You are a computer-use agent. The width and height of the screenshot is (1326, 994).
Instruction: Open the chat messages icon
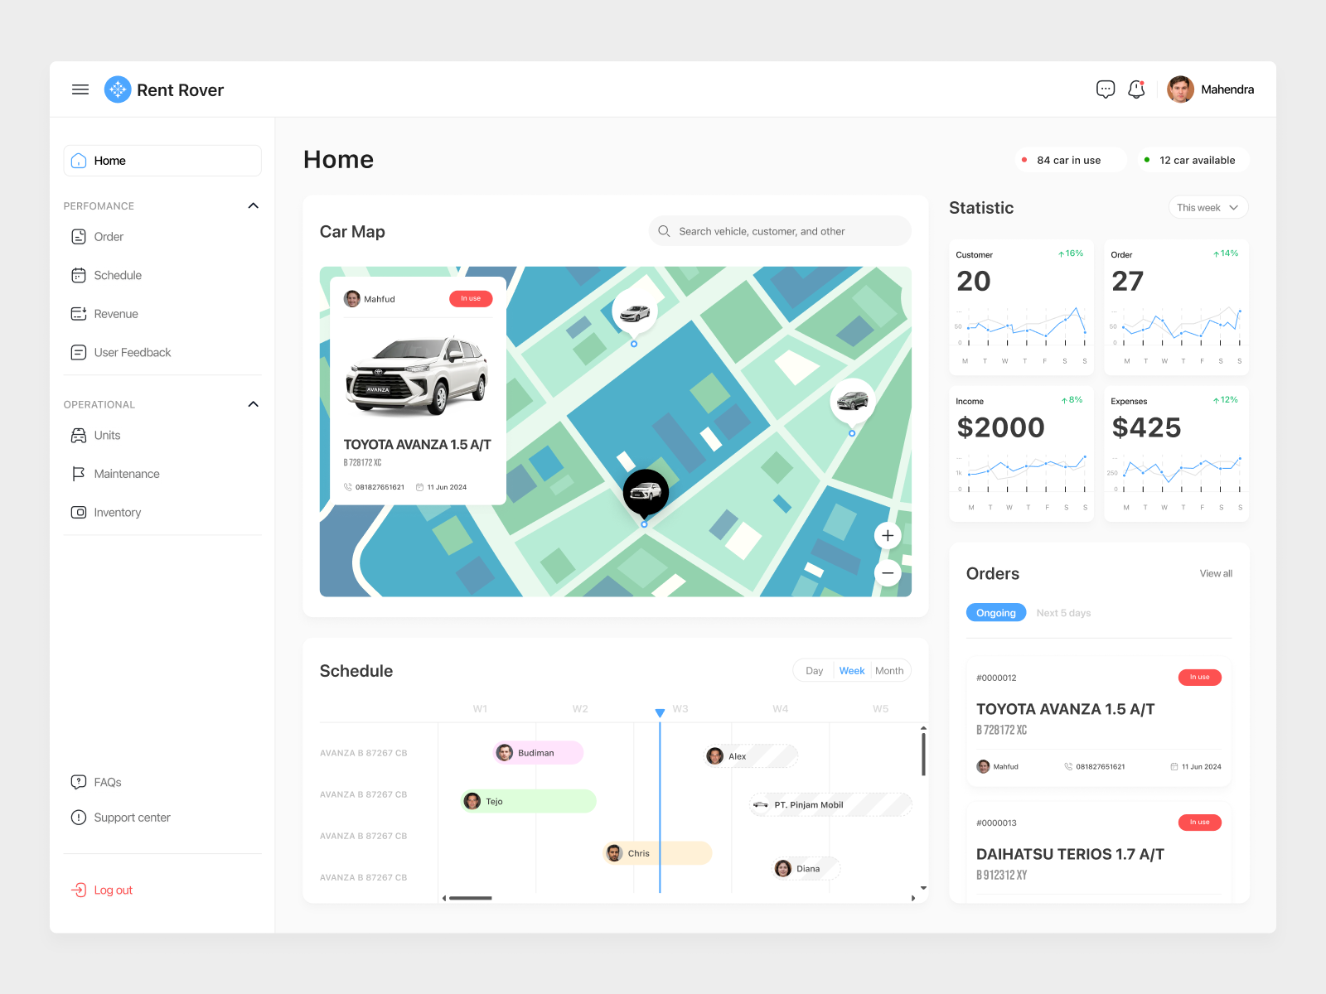coord(1106,89)
